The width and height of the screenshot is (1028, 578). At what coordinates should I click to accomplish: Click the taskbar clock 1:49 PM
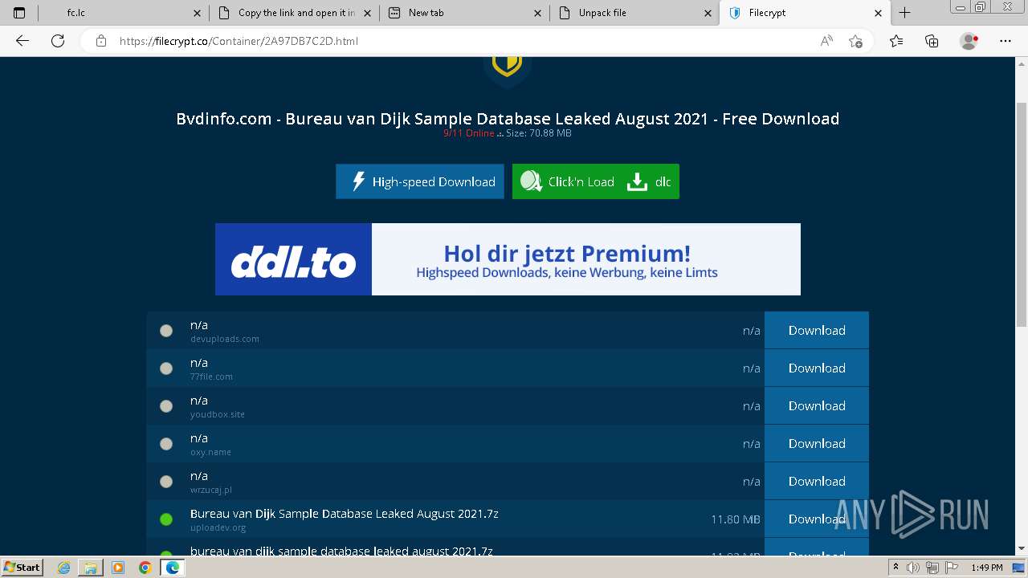(x=987, y=568)
